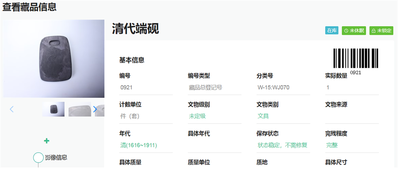Viewport: 398px width, 169px height.
Task: Click the 具体质量 field label
Action: (130, 162)
